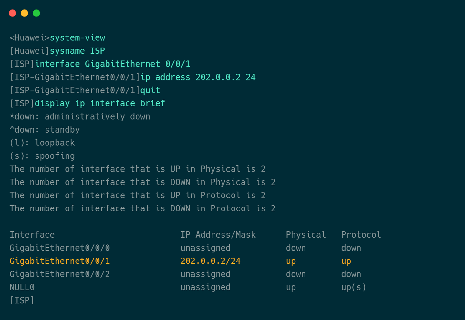Click the quit command text

point(150,90)
